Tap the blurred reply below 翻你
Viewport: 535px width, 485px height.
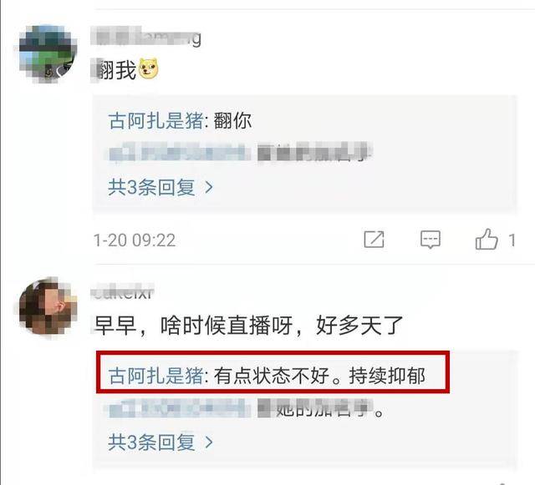tap(240, 152)
